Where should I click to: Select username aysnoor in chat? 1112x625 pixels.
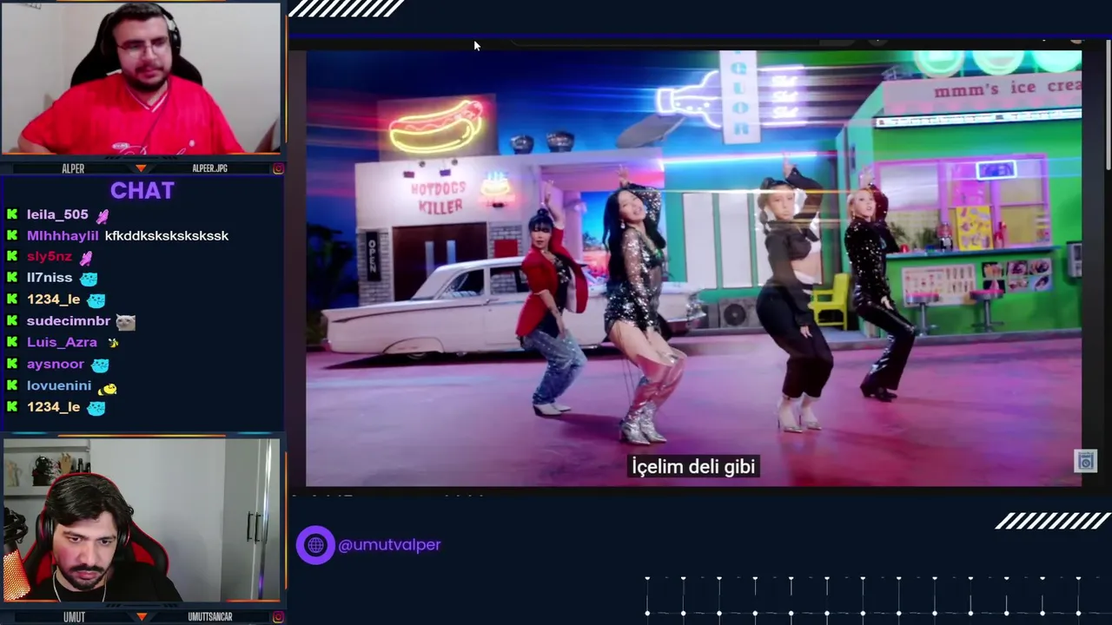pos(56,364)
